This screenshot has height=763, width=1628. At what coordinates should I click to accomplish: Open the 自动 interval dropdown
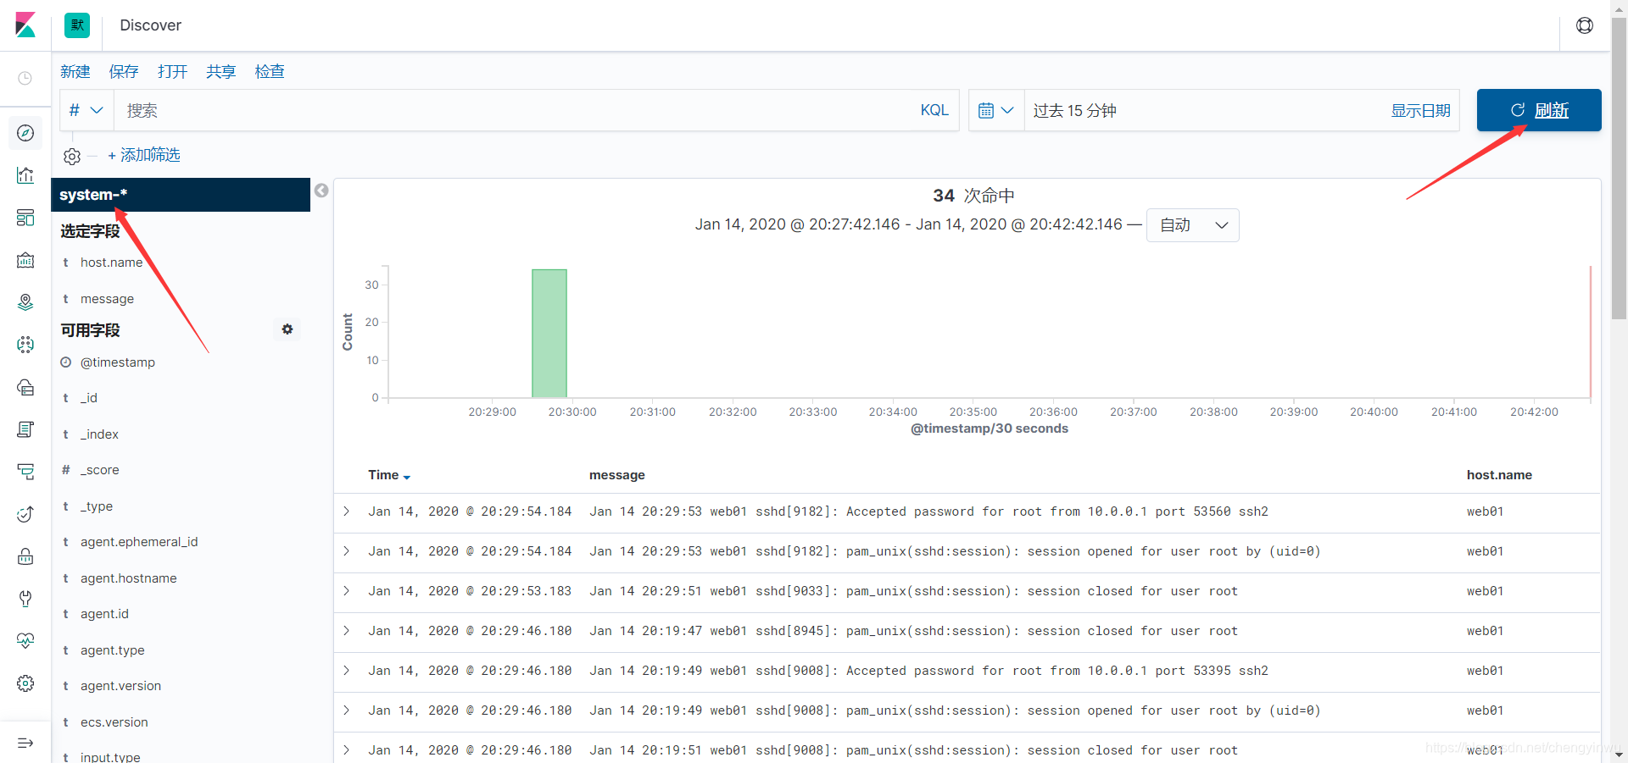[x=1192, y=225]
